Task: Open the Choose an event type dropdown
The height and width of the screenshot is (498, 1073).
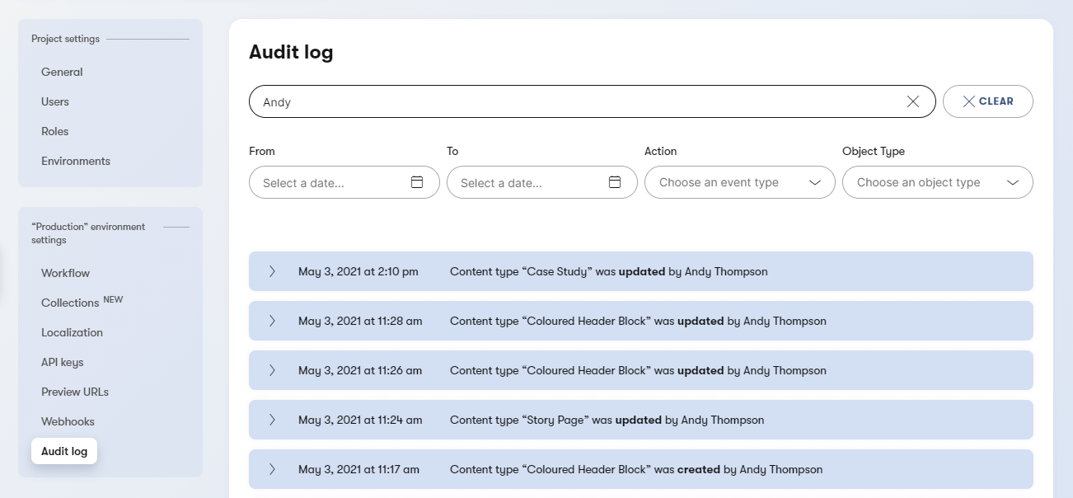Action: tap(738, 182)
